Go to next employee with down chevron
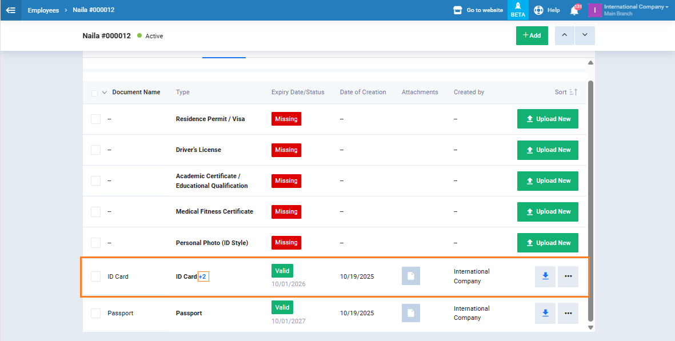Viewport: 675px width, 341px height. [x=585, y=35]
